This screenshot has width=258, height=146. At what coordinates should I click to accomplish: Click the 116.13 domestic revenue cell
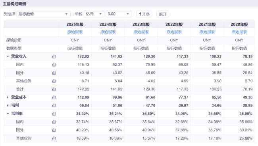pos(83,65)
